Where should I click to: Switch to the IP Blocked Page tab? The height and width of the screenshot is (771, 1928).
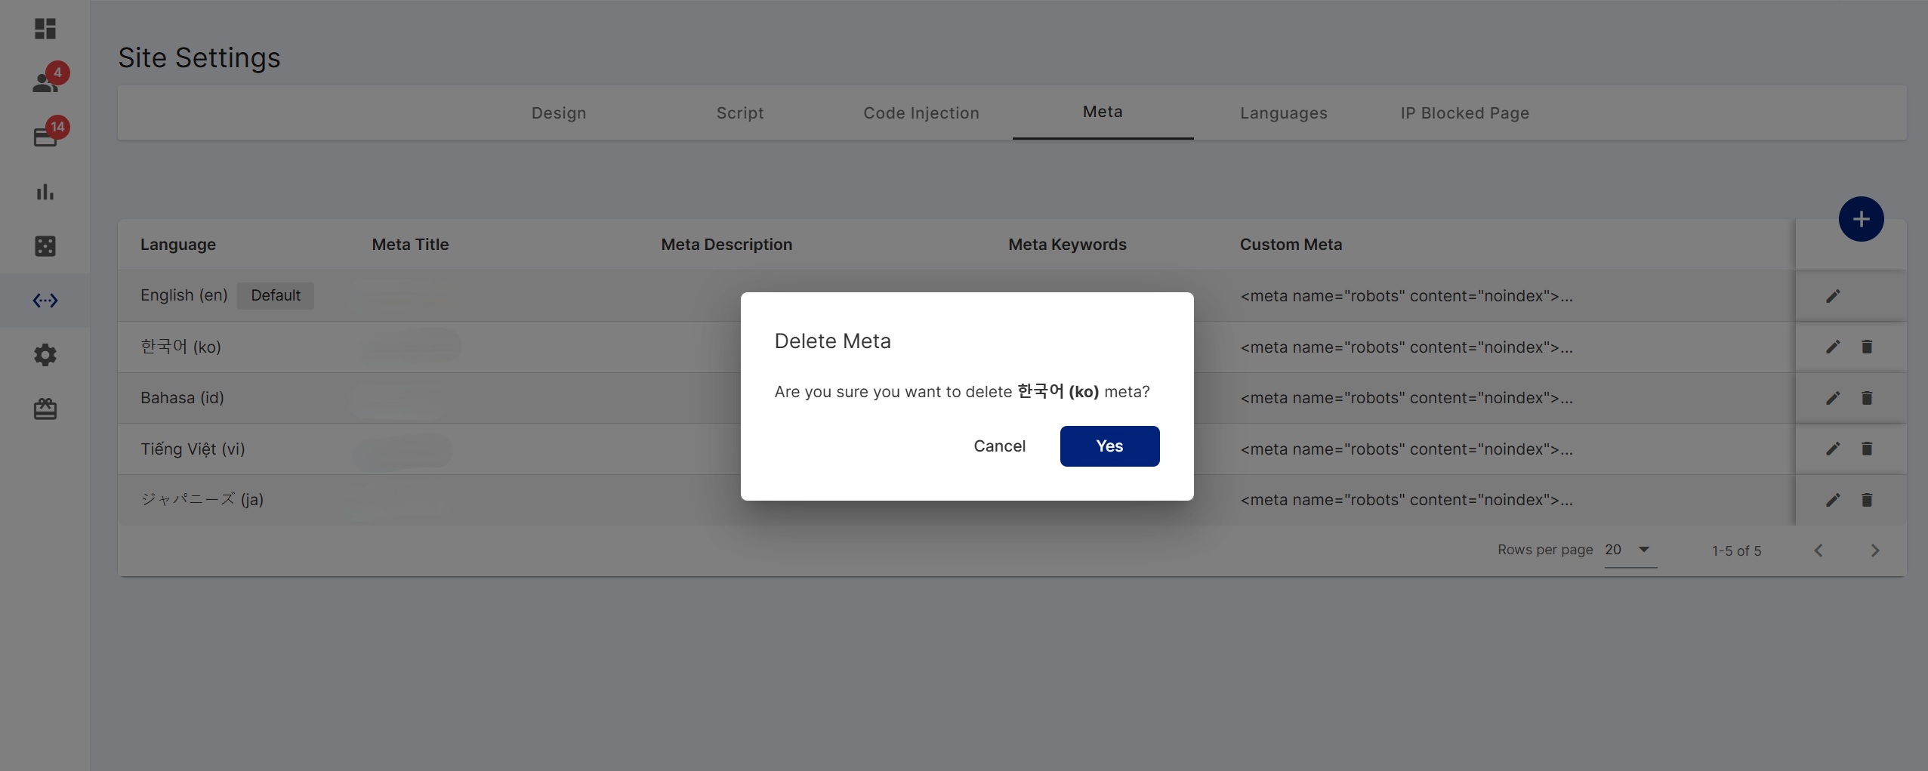pyautogui.click(x=1465, y=113)
